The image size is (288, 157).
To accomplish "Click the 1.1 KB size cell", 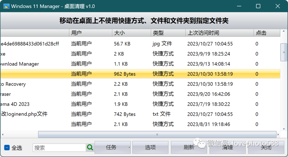I will (121, 64).
